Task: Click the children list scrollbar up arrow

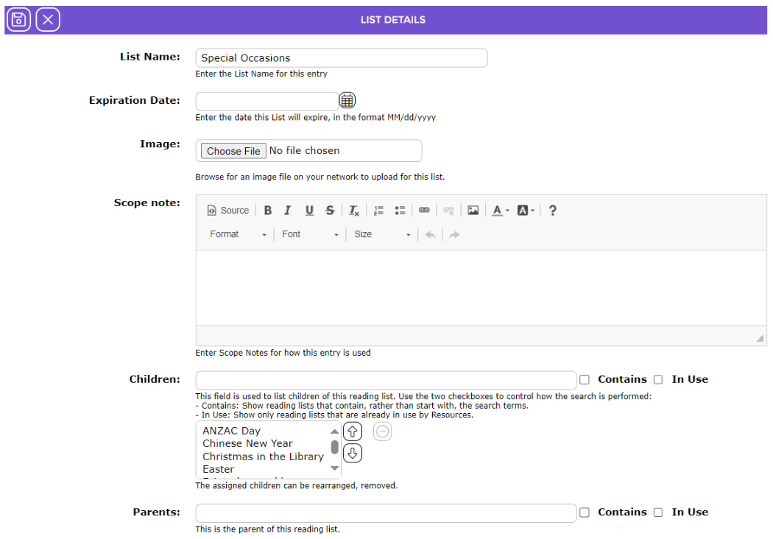Action: click(335, 431)
